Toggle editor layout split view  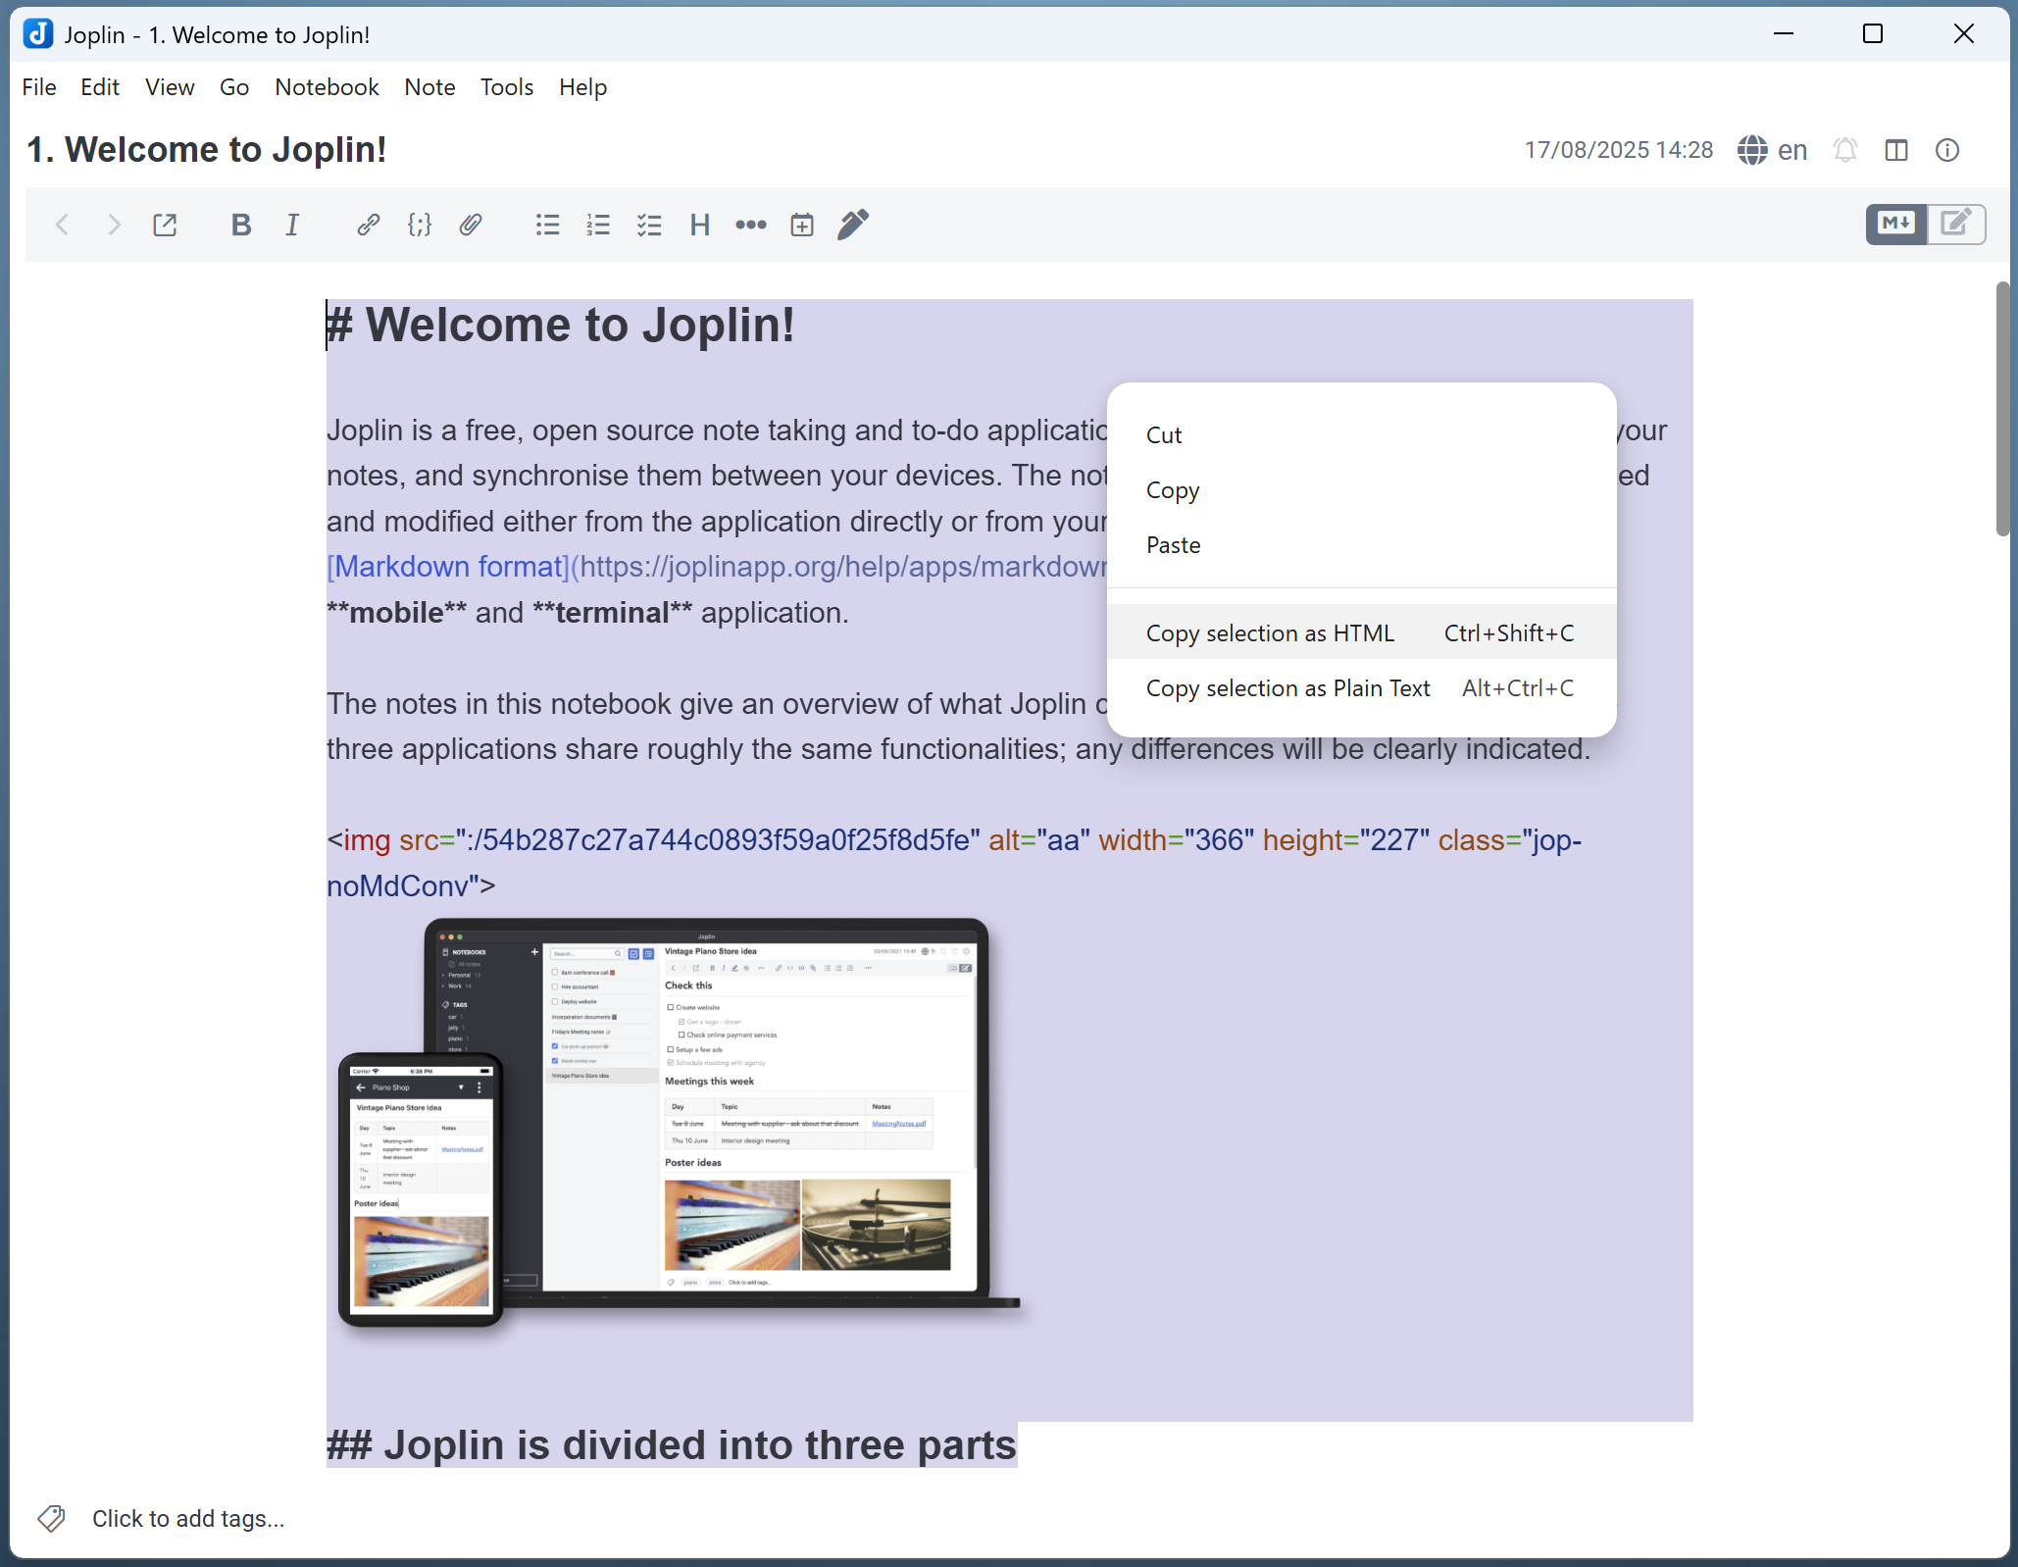(1896, 150)
